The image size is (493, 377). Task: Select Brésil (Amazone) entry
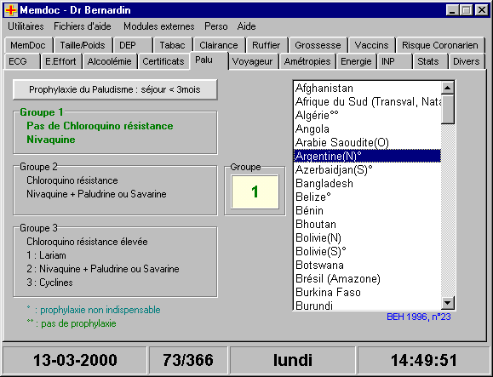click(367, 278)
